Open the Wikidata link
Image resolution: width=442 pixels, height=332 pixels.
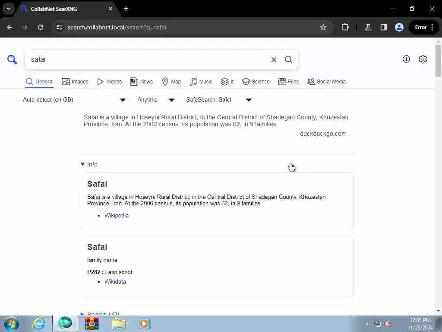pyautogui.click(x=115, y=281)
